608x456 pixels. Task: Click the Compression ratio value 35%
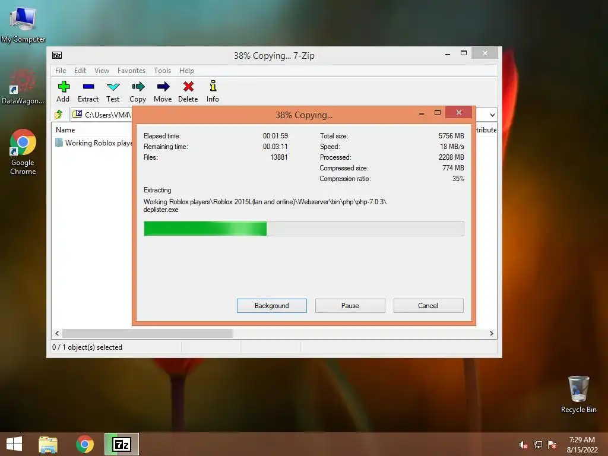tap(458, 178)
